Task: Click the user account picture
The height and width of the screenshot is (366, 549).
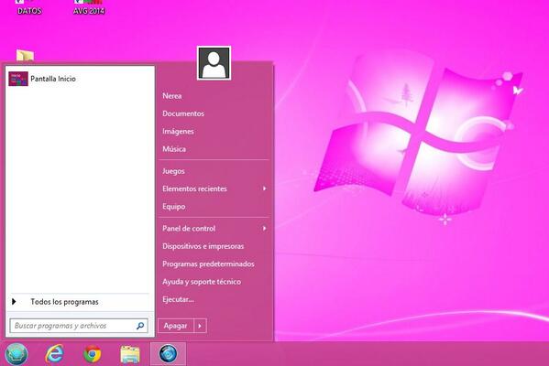Action: (x=214, y=63)
